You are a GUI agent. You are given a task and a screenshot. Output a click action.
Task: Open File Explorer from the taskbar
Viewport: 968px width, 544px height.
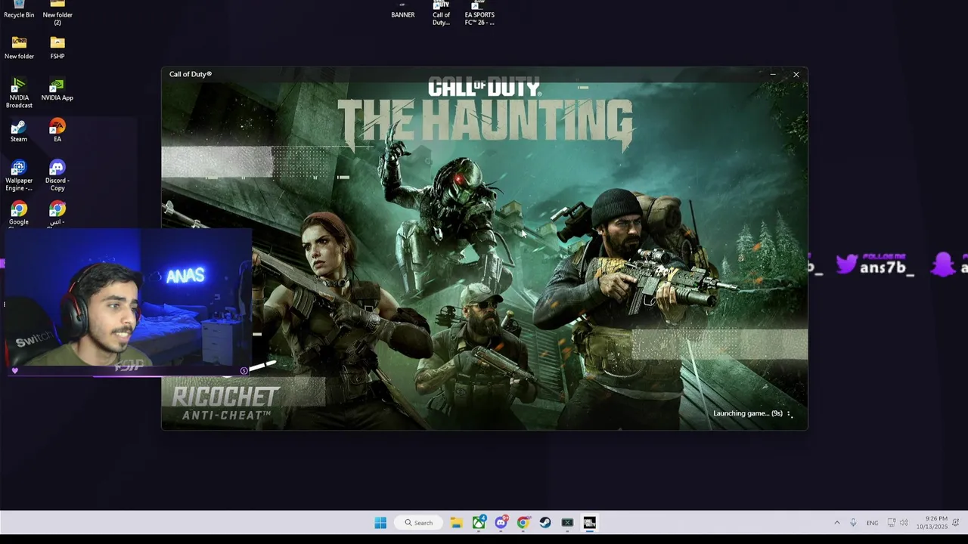click(x=457, y=523)
